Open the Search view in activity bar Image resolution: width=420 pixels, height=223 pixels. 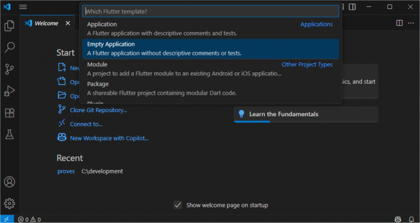click(x=10, y=48)
